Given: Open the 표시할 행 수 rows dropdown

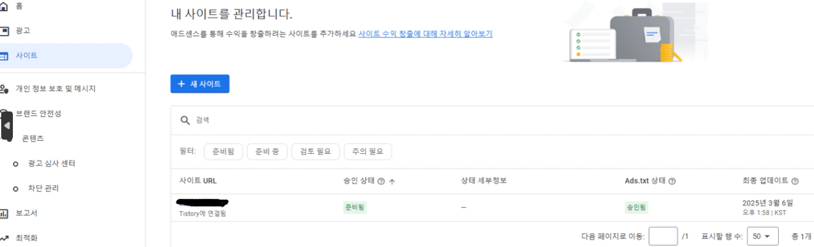Looking at the screenshot, I should pos(761,237).
